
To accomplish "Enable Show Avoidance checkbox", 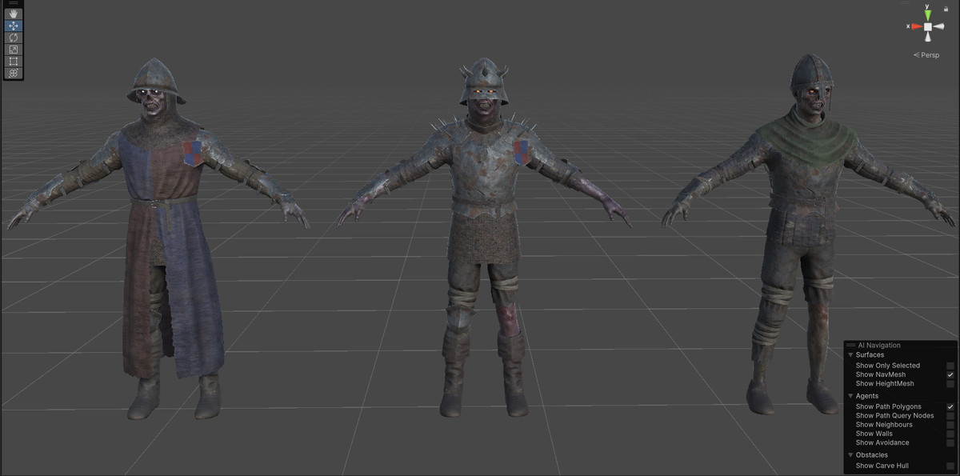I will [950, 442].
